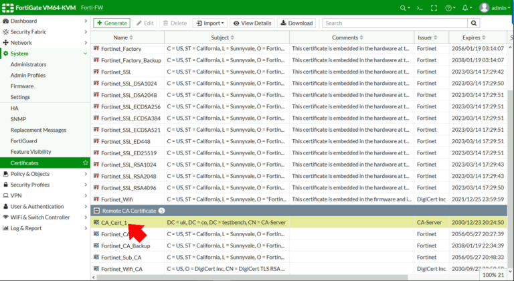Expand the Dashboard menu chevron
Screen dimensions: 514x281
86,21
